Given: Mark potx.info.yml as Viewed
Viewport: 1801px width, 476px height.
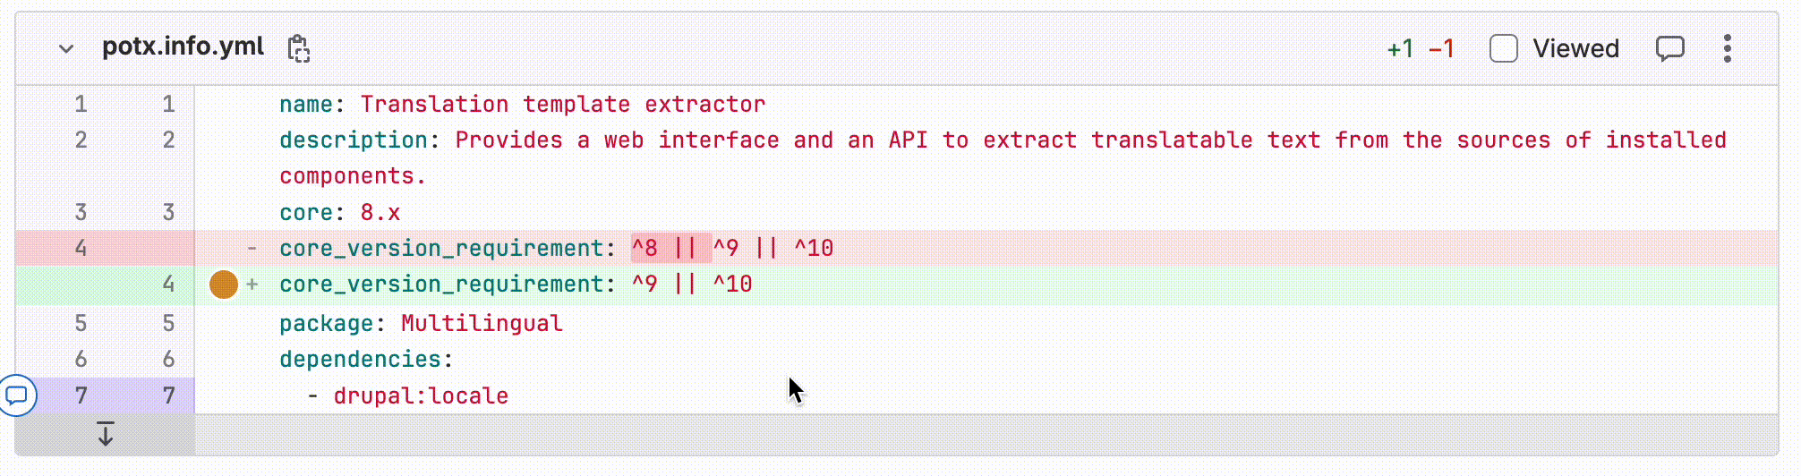Looking at the screenshot, I should (1503, 48).
